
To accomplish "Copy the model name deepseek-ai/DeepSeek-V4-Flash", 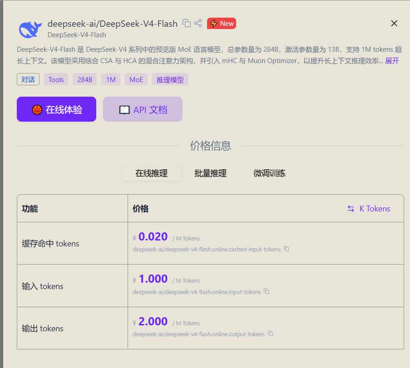I will 187,23.
